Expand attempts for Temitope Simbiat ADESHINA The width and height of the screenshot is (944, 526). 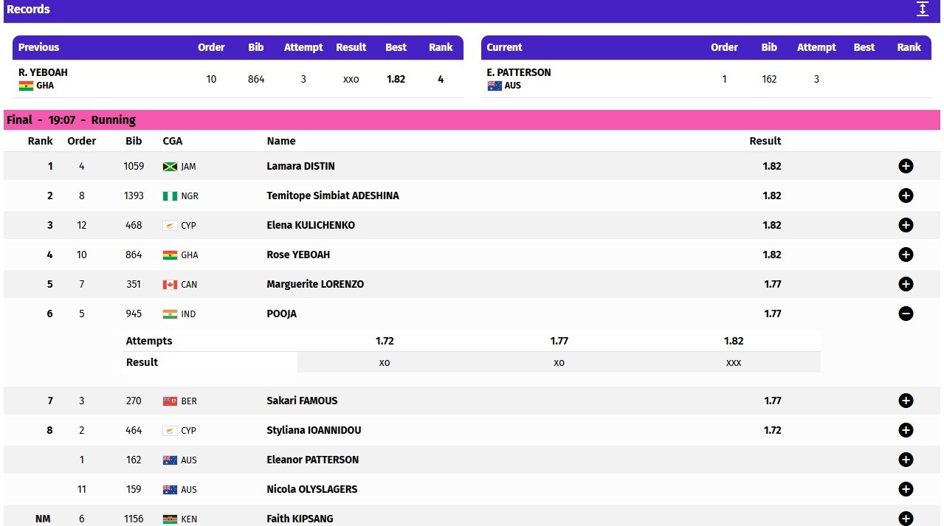point(906,195)
